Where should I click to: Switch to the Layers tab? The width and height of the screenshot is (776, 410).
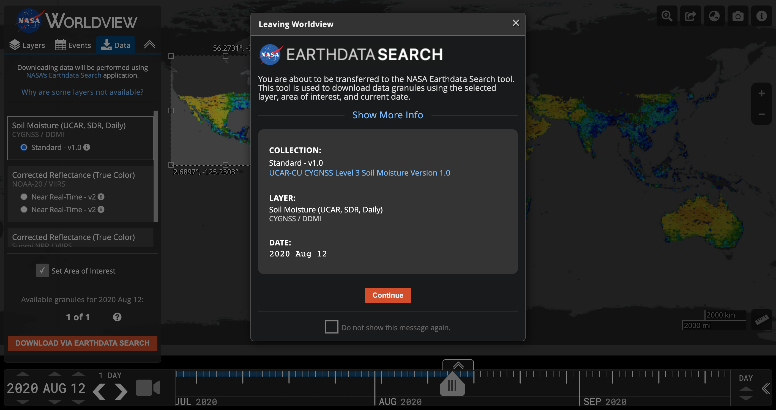tap(27, 45)
